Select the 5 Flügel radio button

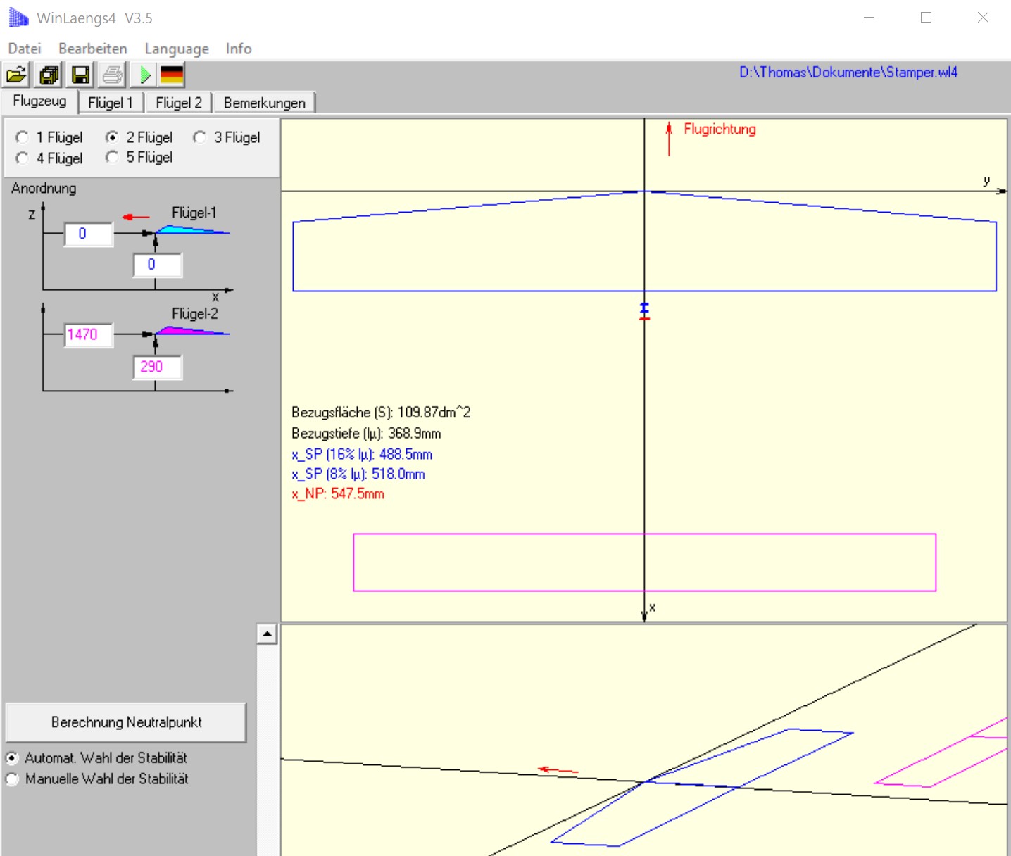[x=112, y=157]
